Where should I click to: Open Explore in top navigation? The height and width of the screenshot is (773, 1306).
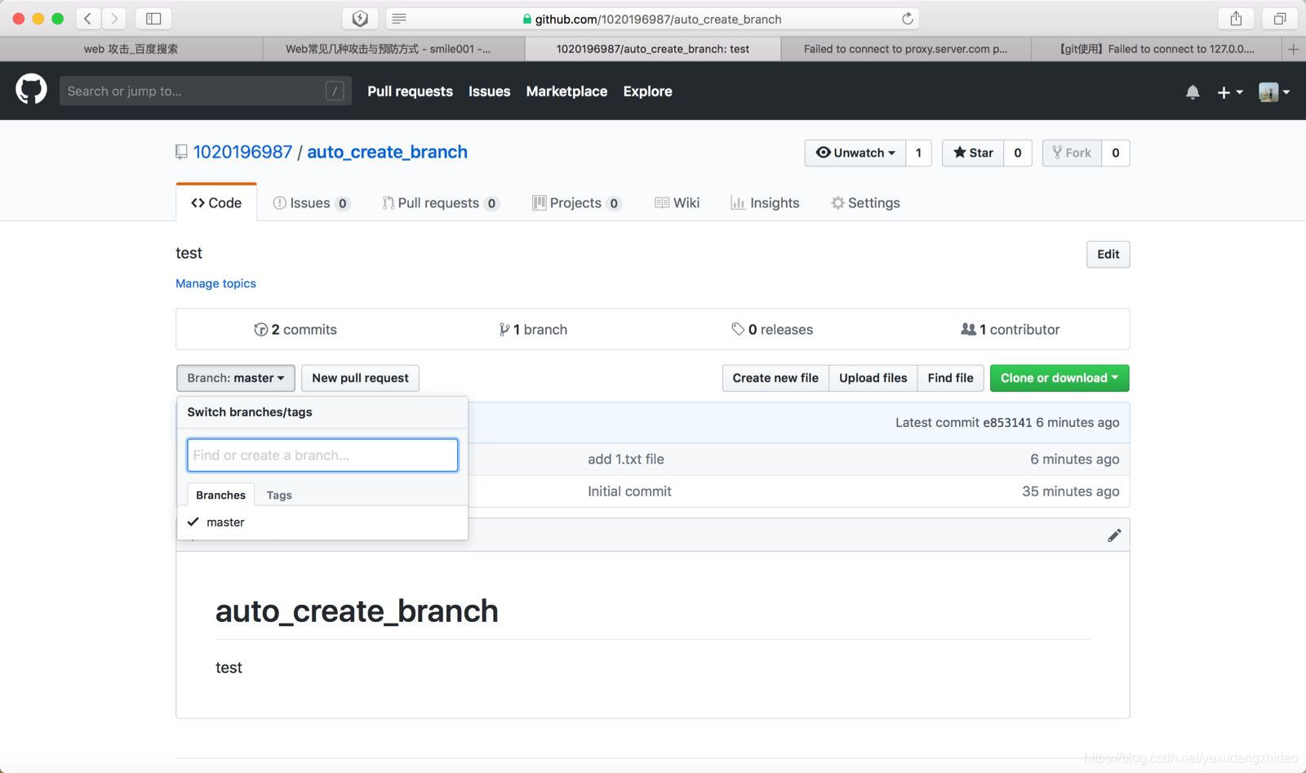point(647,91)
